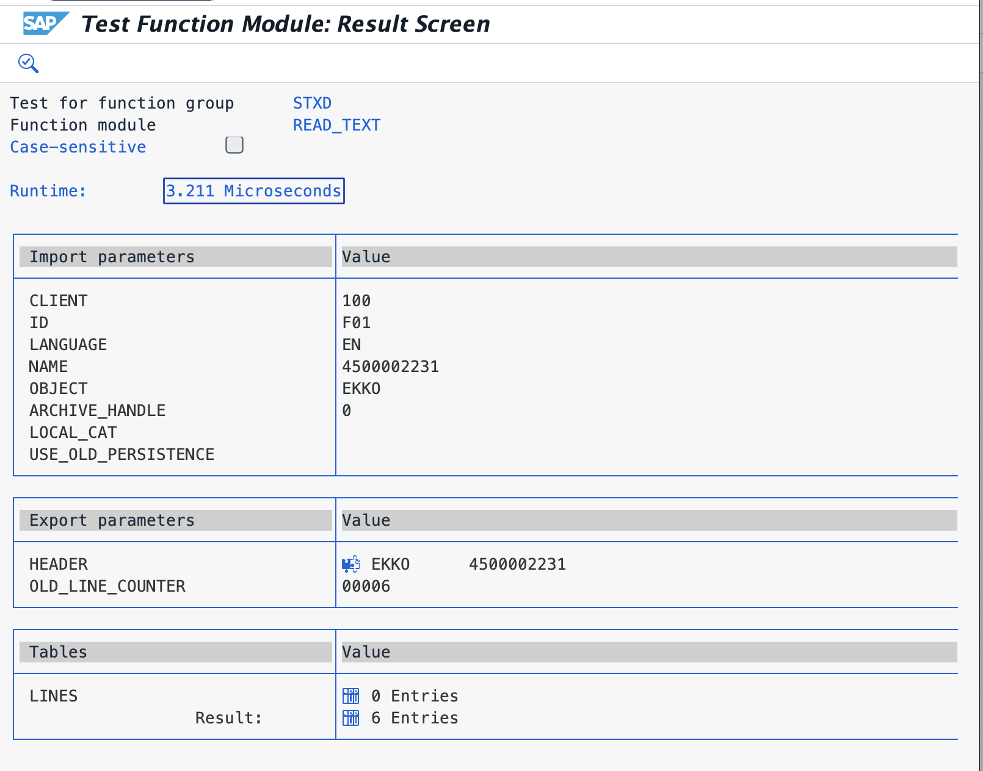Click the Import parameters column header
983x771 pixels.
tap(176, 257)
